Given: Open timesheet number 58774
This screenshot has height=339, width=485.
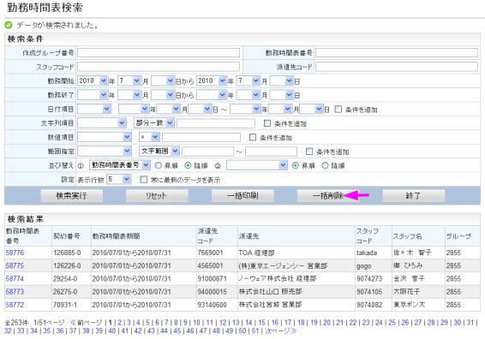Looking at the screenshot, I should click(x=15, y=279).
